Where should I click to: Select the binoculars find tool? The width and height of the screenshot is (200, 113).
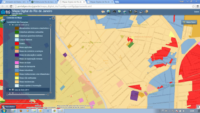pos(114,12)
